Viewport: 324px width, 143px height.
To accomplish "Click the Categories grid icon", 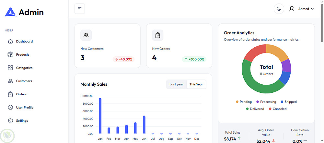I will click(10, 68).
